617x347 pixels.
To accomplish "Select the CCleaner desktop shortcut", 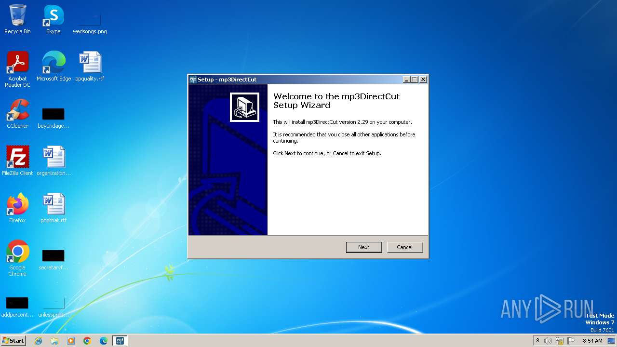I will click(17, 114).
